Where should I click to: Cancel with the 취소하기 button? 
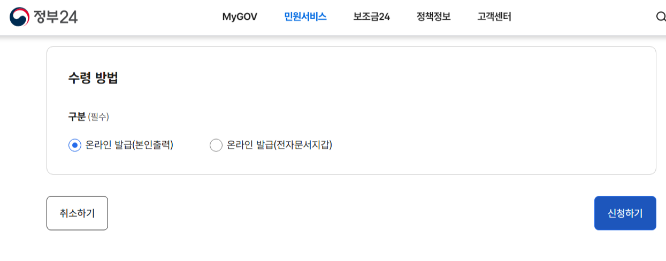(77, 213)
